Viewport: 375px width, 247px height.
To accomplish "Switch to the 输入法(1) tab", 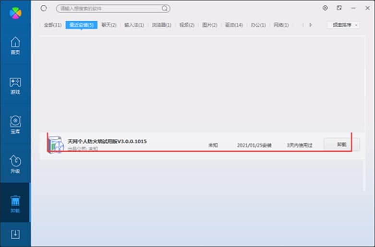I will [134, 25].
